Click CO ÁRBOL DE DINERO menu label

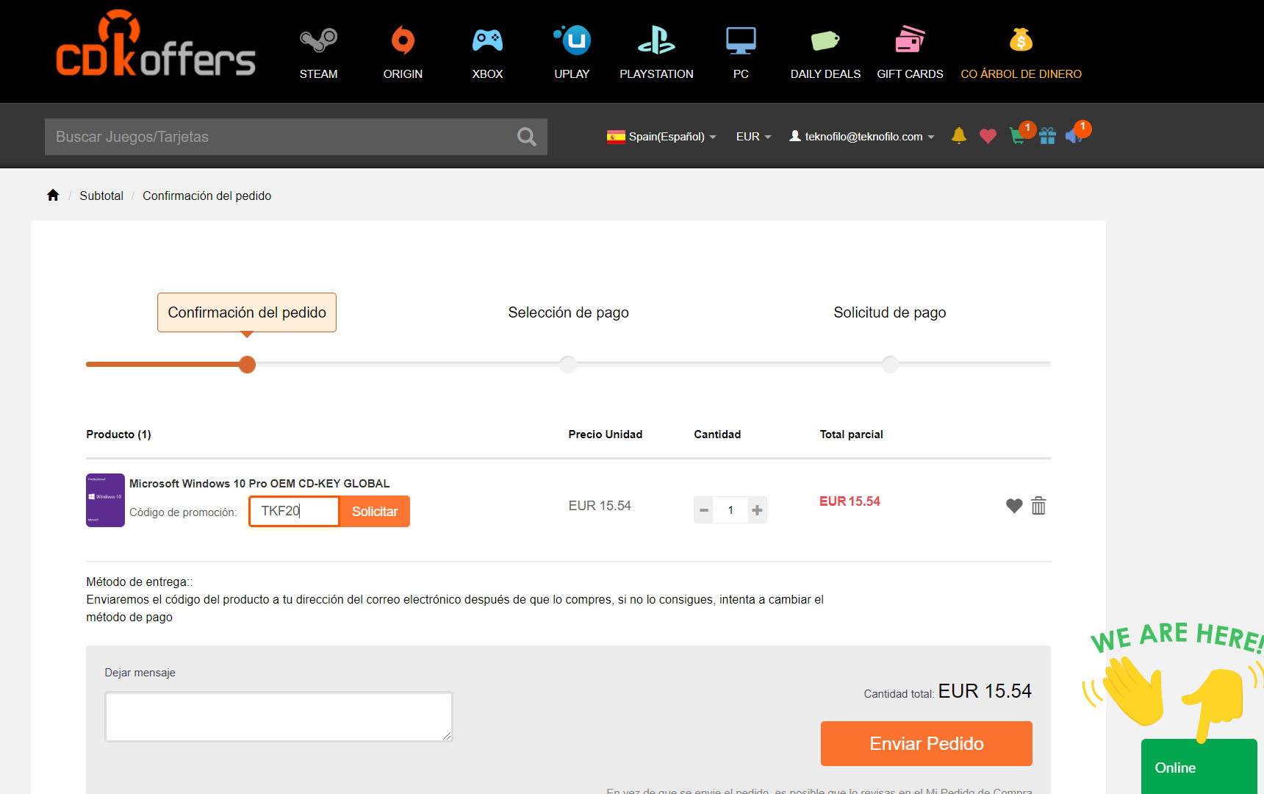[x=1021, y=74]
